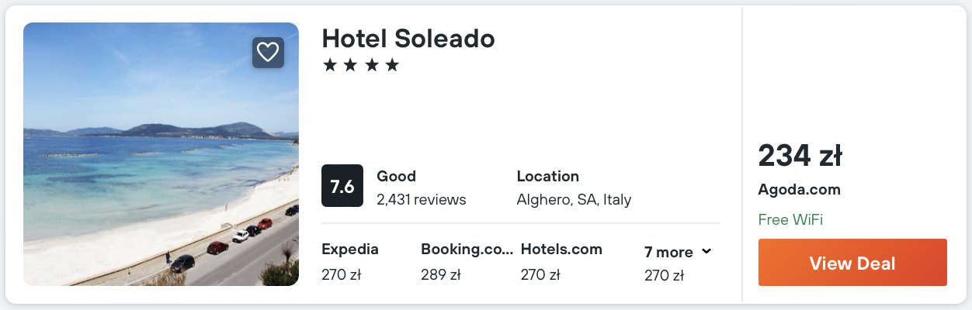Image resolution: width=972 pixels, height=310 pixels.
Task: Click the four-star rating icons
Action: pyautogui.click(x=360, y=65)
